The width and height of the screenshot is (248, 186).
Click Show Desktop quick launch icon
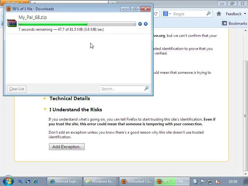pos(20,181)
